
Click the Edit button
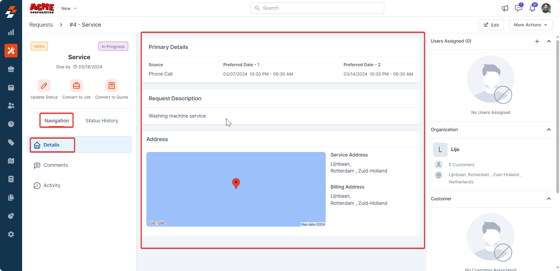pos(491,25)
